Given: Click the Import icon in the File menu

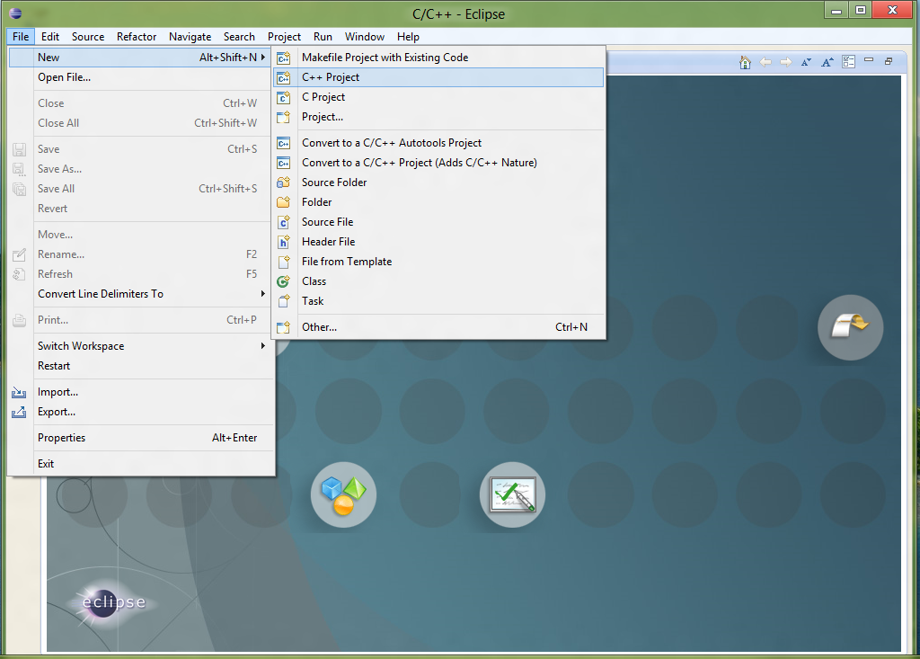Looking at the screenshot, I should point(19,392).
